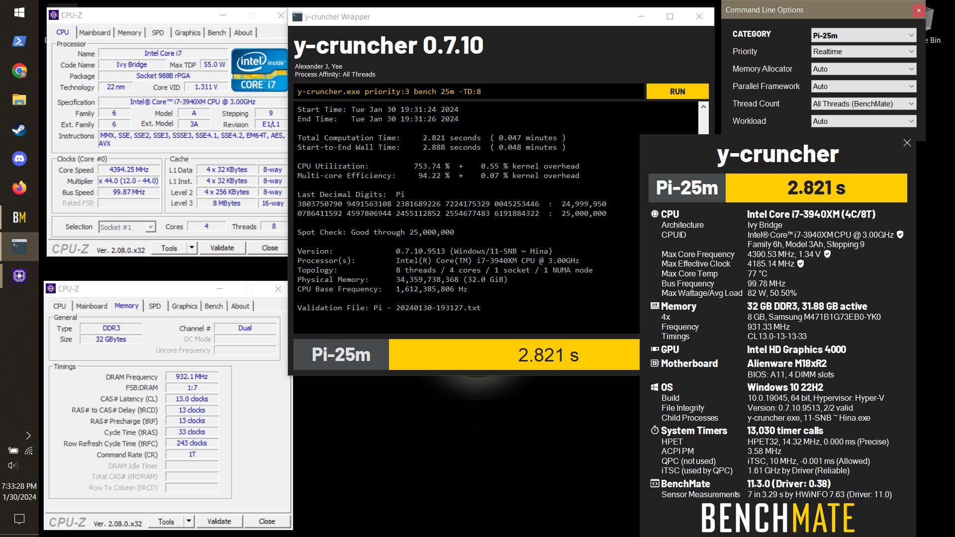Open the Thread Count dropdown

click(x=863, y=104)
